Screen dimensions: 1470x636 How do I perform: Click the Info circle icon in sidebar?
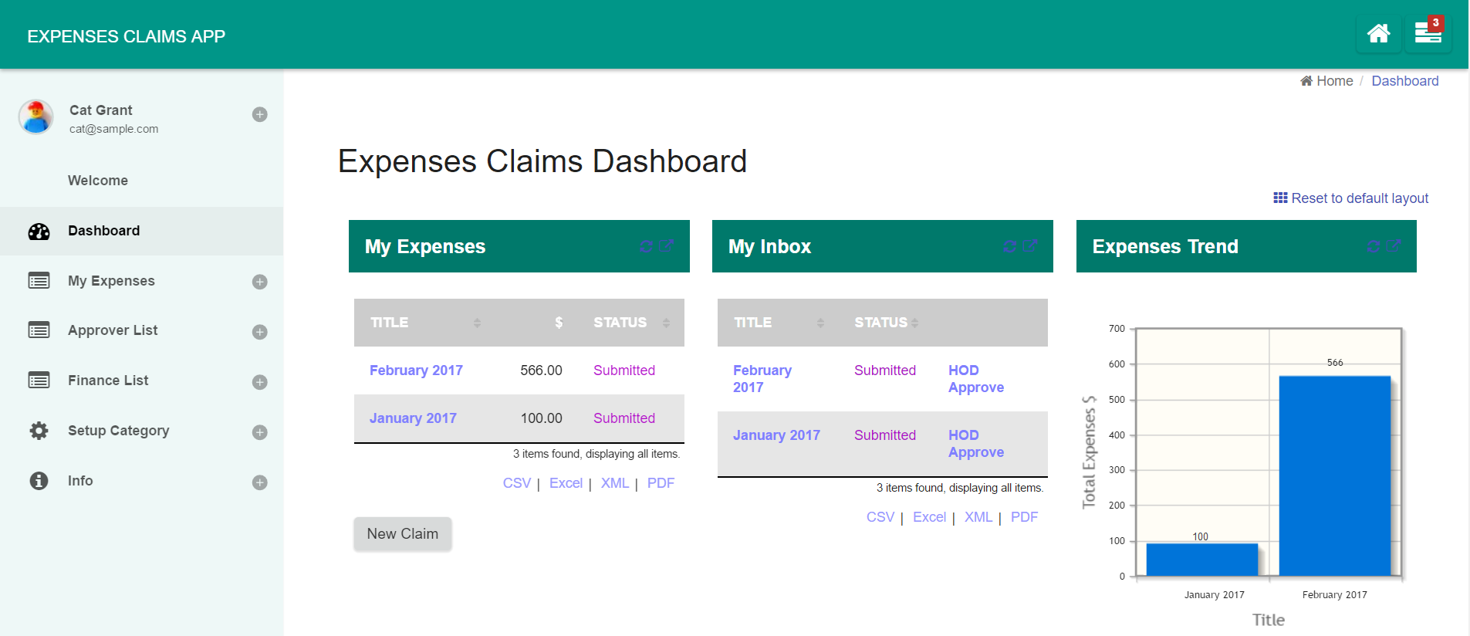39,481
